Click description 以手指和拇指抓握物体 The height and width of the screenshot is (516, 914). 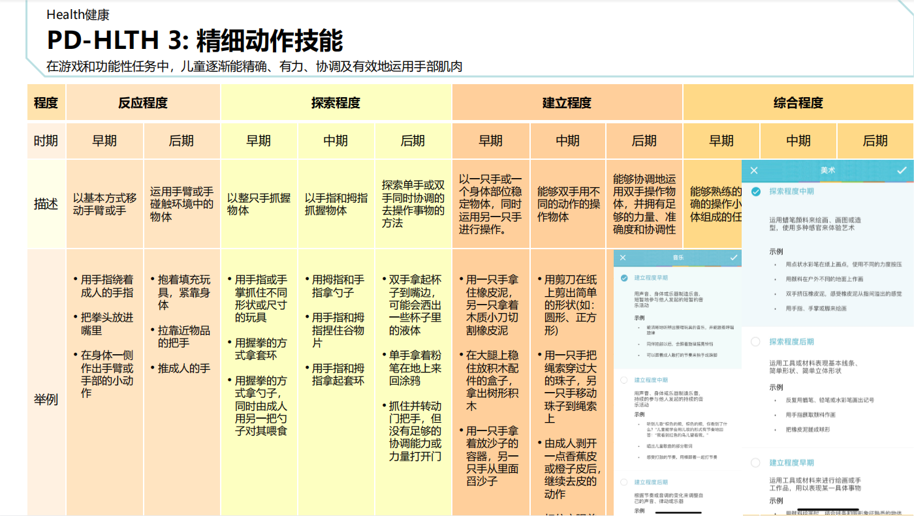click(x=336, y=204)
